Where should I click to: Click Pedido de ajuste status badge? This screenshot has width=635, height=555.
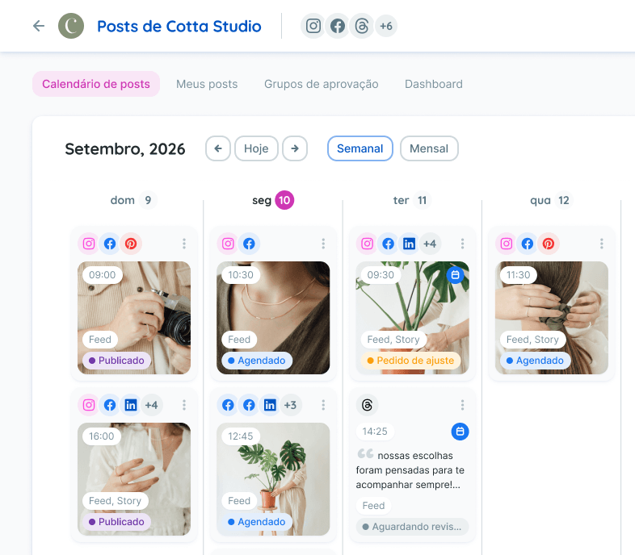(410, 361)
